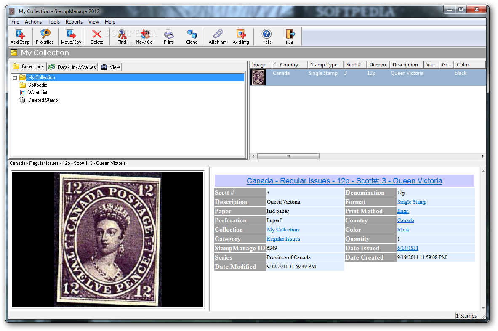Follow the My Collection link in details
The height and width of the screenshot is (331, 498).
tap(282, 230)
